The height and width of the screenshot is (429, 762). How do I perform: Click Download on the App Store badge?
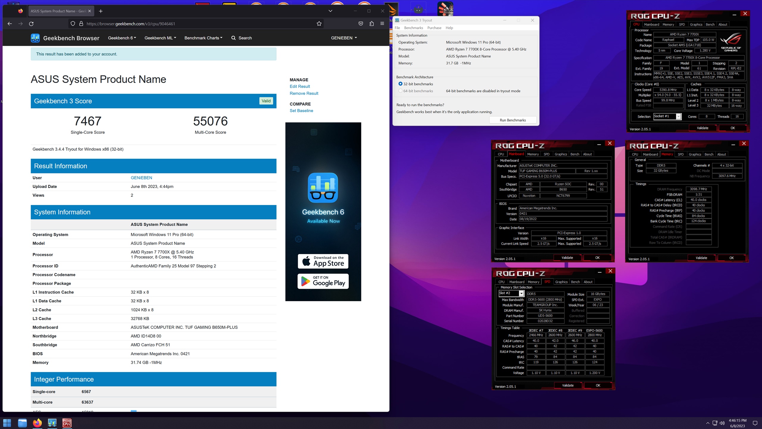click(323, 261)
